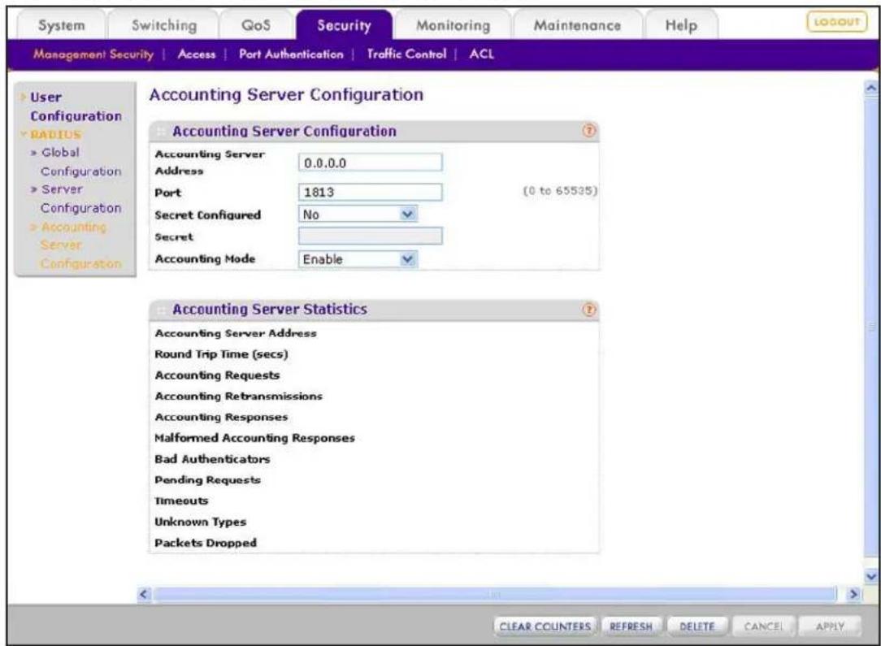
Task: Click the CANCEL button
Action: coord(763,626)
